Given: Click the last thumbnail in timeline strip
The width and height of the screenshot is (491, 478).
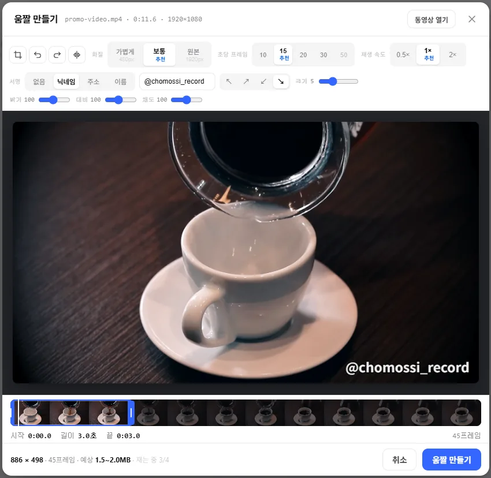Looking at the screenshot, I should 462,413.
